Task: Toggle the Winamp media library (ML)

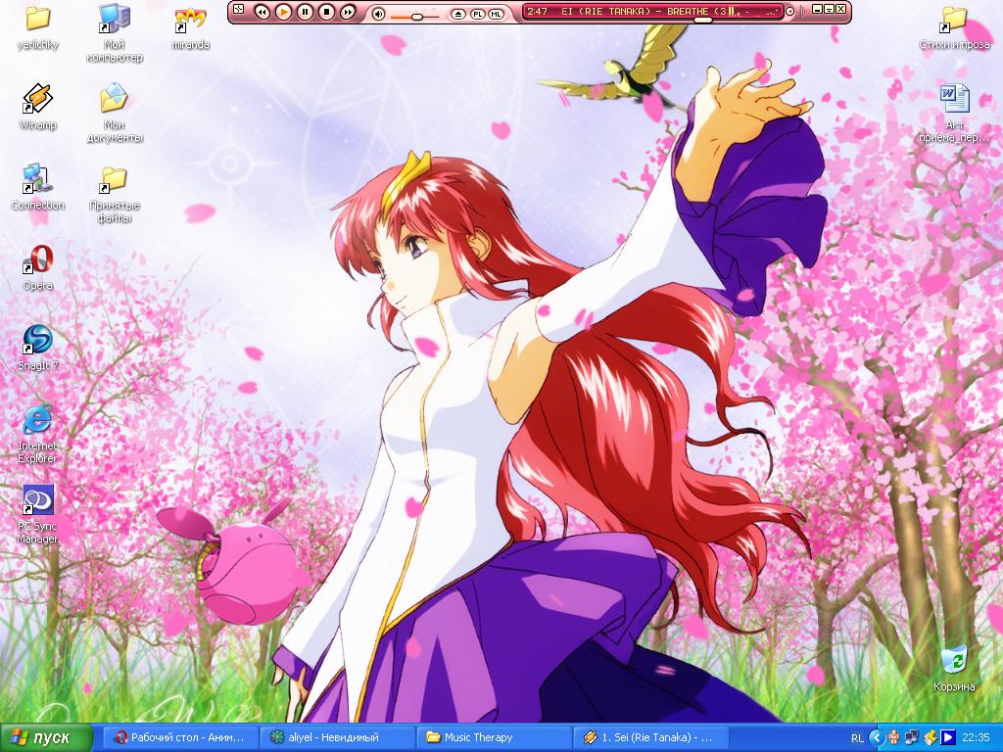Action: click(497, 14)
